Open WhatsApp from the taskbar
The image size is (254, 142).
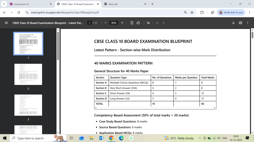click(x=131, y=138)
